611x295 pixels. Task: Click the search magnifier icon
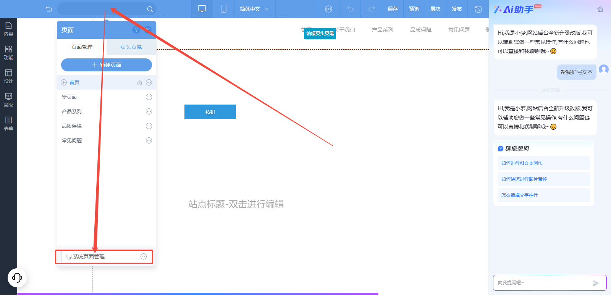pos(150,9)
